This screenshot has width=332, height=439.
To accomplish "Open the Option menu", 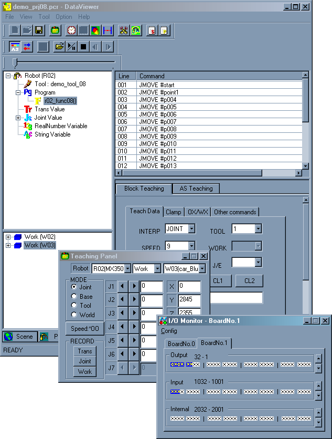I will (x=64, y=17).
